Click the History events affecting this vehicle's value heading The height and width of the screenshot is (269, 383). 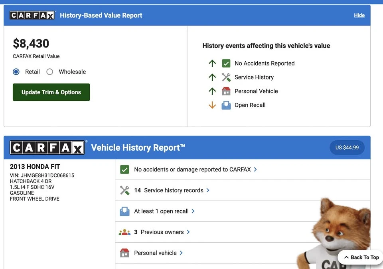tap(266, 46)
